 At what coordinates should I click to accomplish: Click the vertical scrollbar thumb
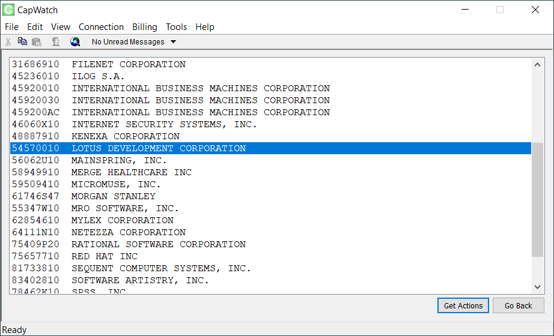[537, 200]
